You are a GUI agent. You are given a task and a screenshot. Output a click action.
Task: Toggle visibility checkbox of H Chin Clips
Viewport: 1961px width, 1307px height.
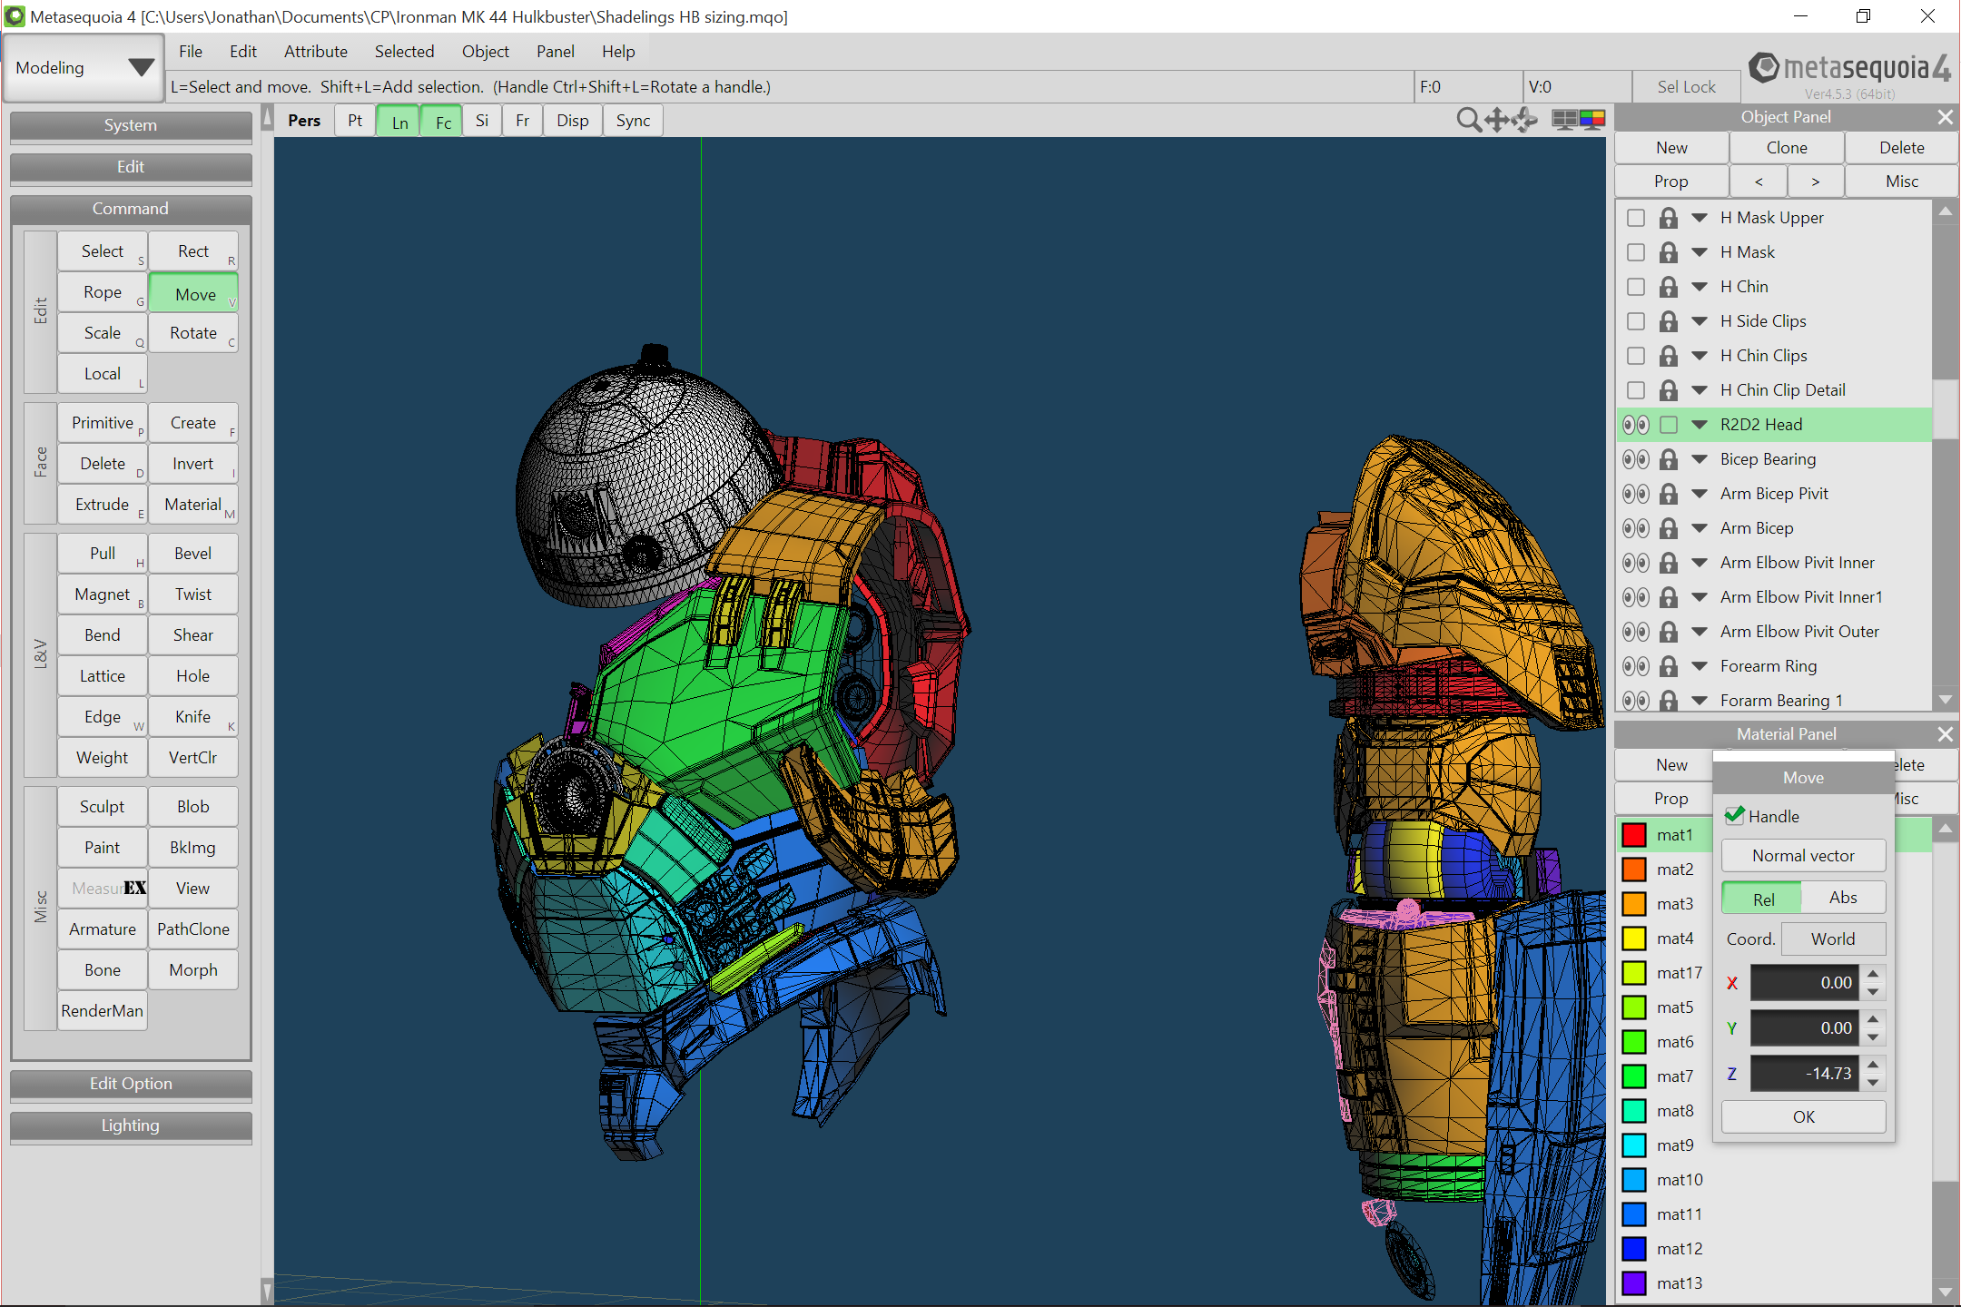tap(1636, 356)
